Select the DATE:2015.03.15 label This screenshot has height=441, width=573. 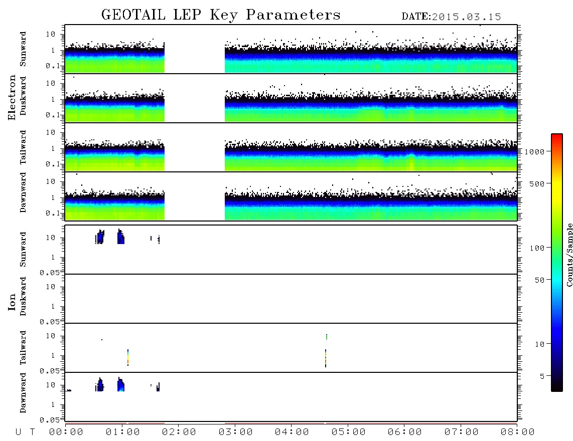tap(451, 17)
